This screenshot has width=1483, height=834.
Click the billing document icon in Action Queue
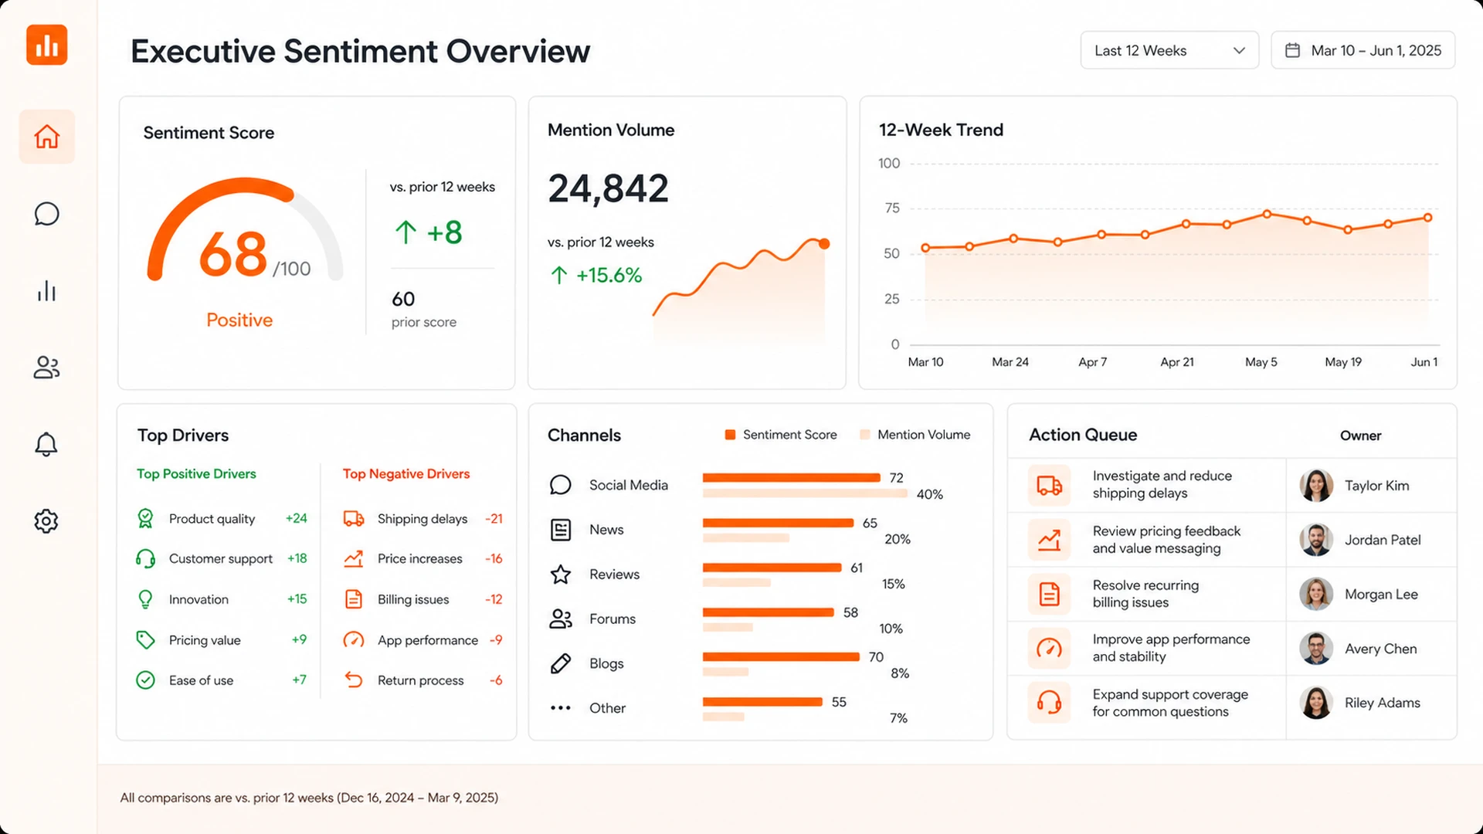point(1049,594)
